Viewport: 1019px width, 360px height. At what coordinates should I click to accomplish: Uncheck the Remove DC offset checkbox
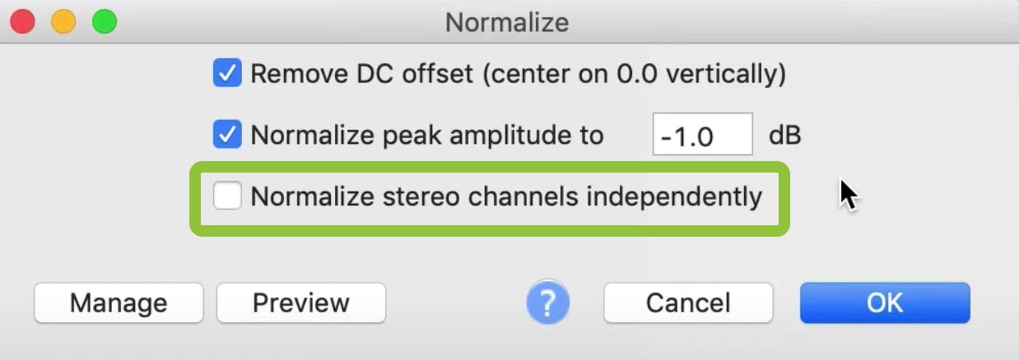point(226,74)
